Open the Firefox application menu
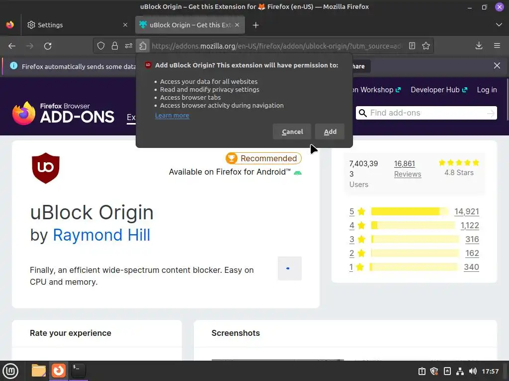This screenshot has height=381, width=509. tap(497, 46)
